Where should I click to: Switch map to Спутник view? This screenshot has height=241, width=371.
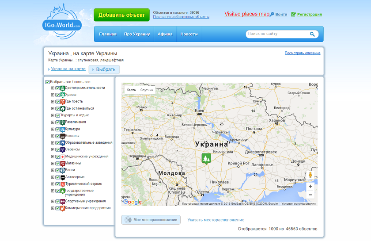pyautogui.click(x=147, y=90)
